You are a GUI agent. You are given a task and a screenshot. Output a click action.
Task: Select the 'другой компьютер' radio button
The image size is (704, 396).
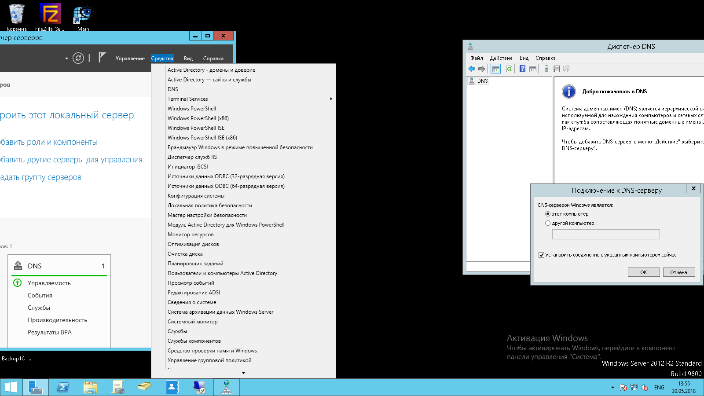click(548, 223)
